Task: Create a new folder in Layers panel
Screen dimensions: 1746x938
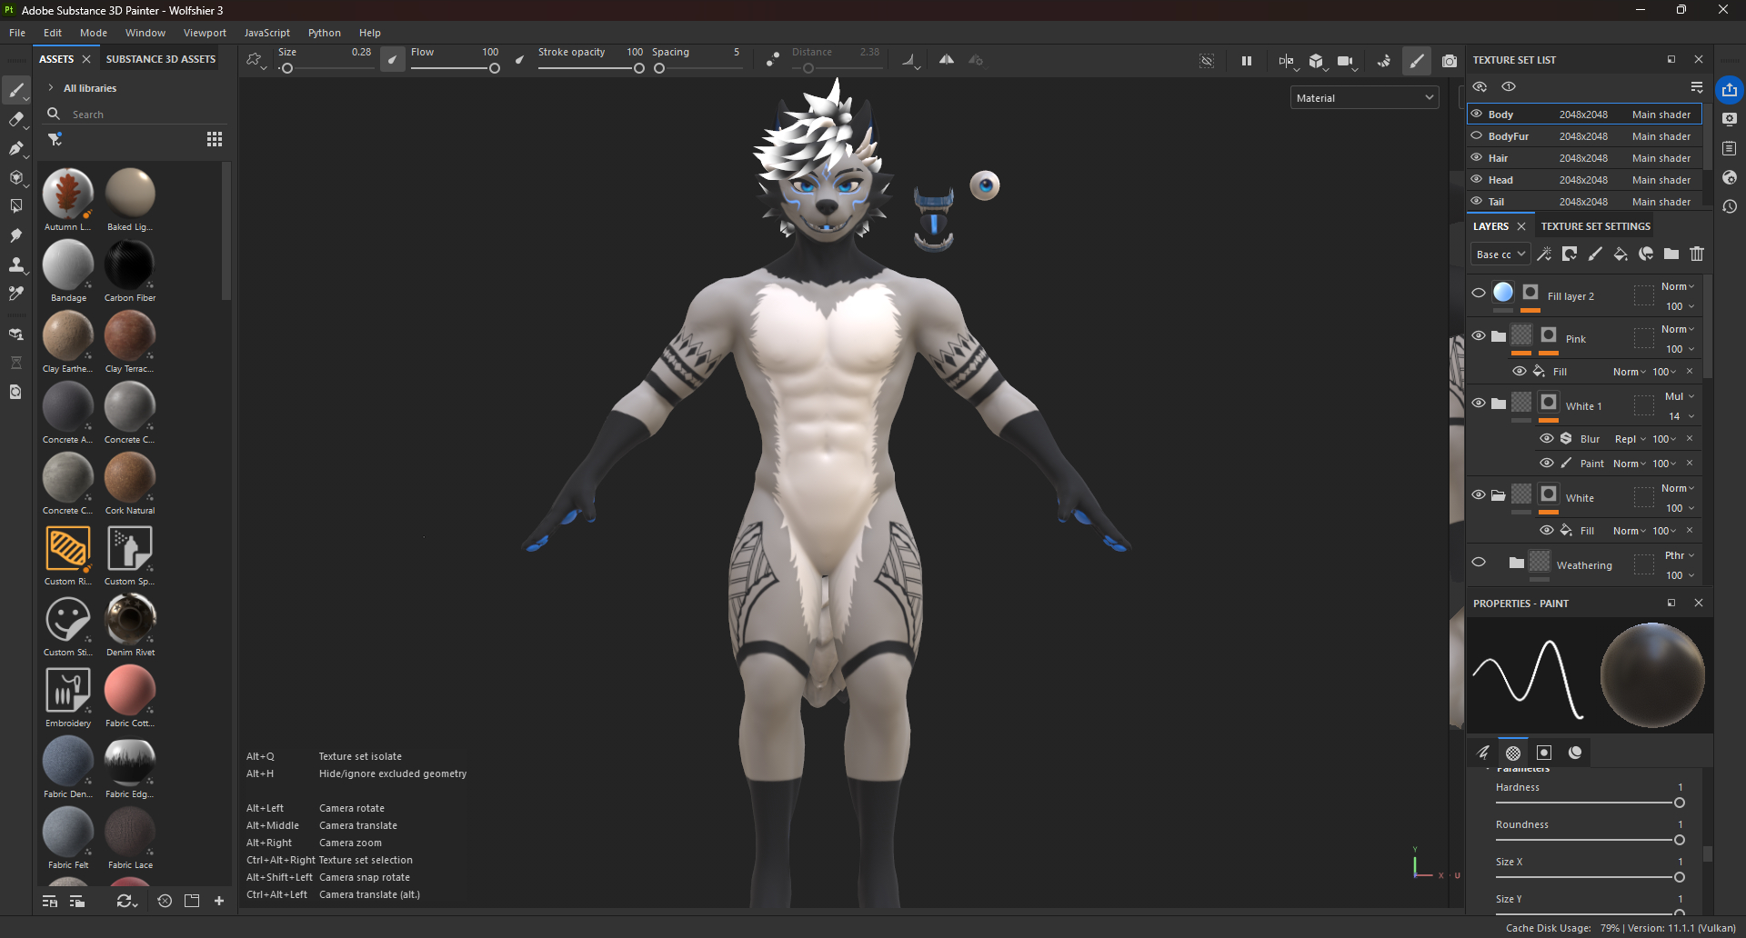Action: click(x=1671, y=254)
